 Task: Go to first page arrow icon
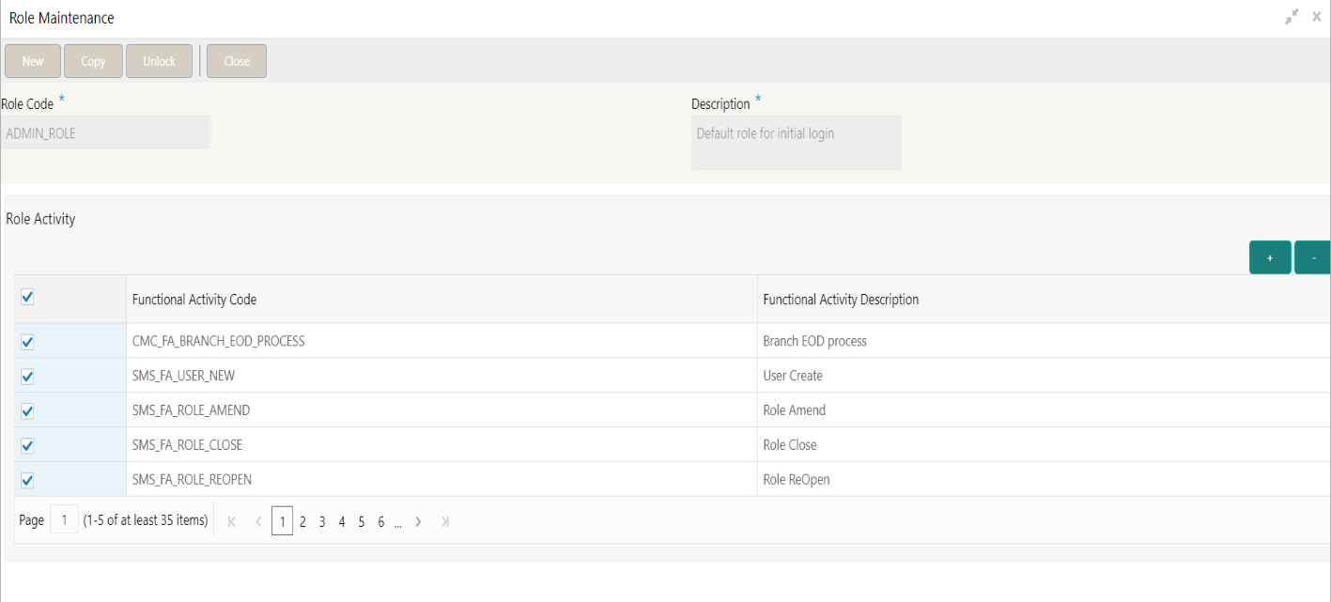[x=232, y=521]
